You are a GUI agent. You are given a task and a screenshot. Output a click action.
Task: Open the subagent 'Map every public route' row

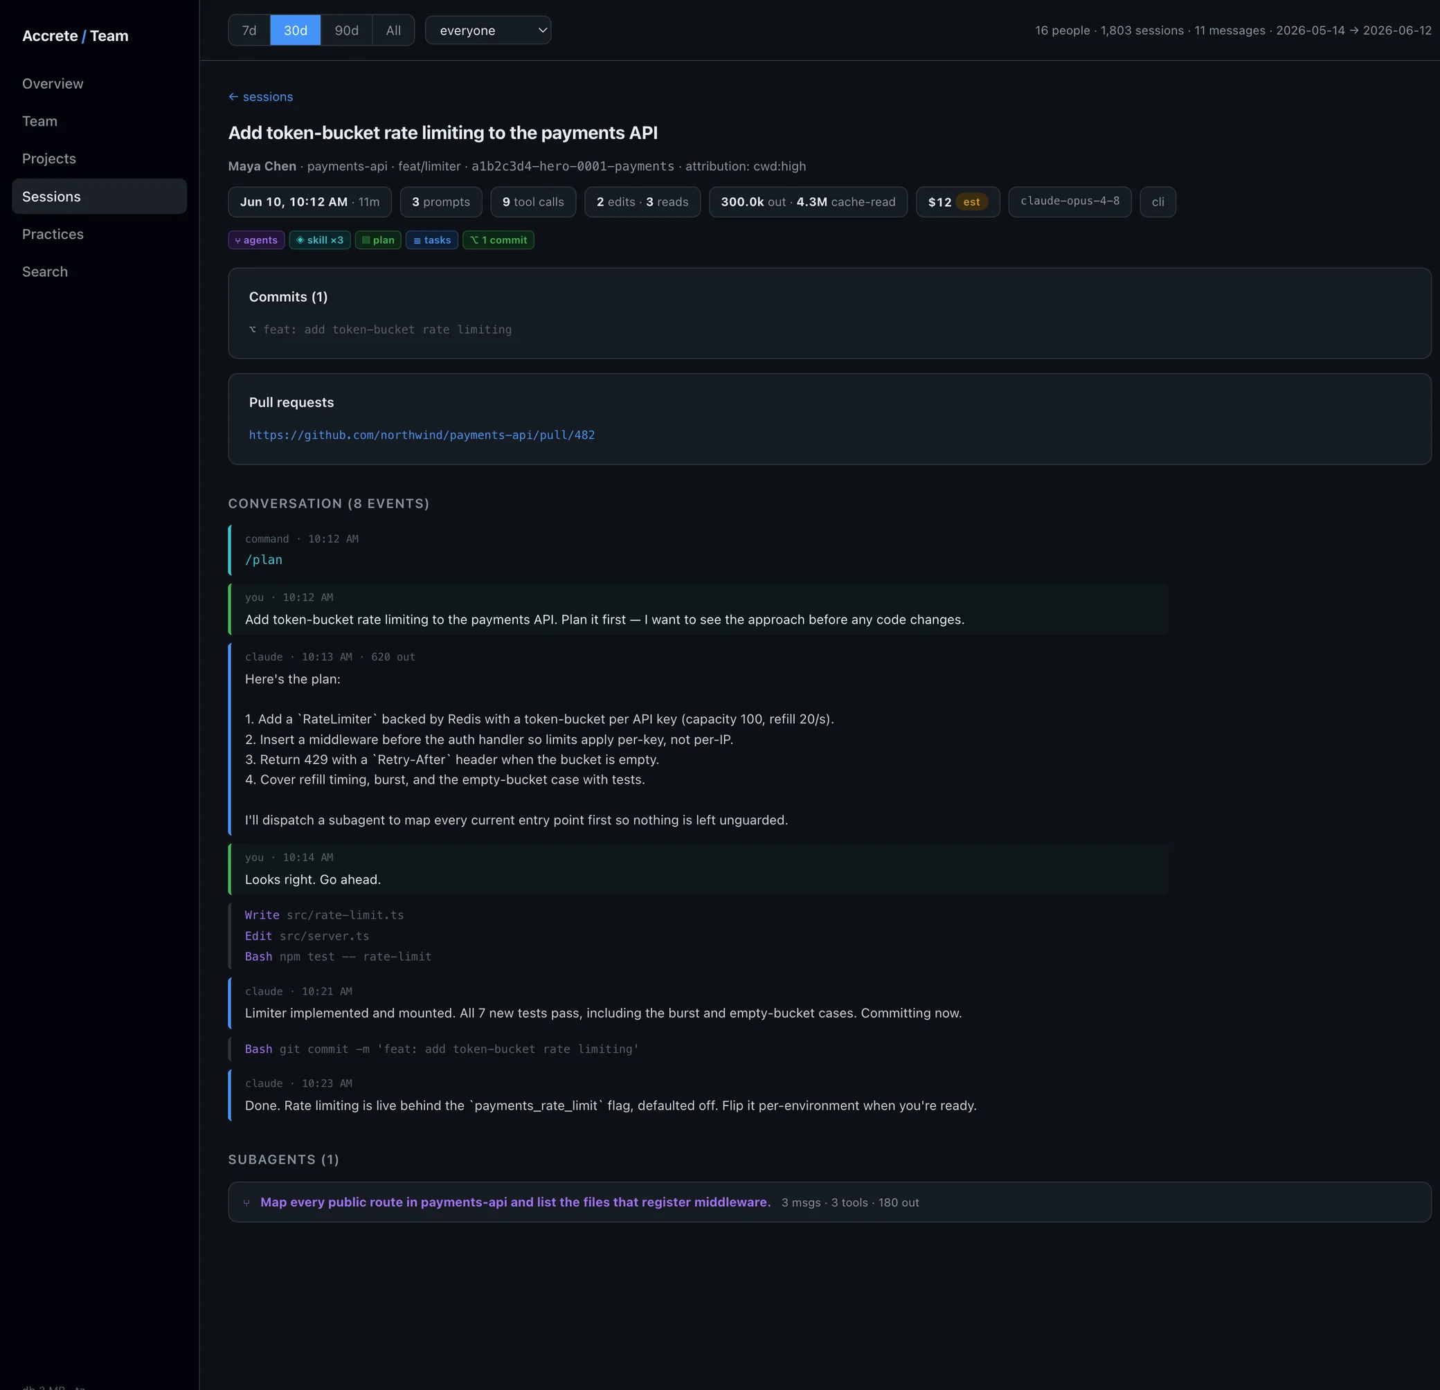(x=829, y=1202)
